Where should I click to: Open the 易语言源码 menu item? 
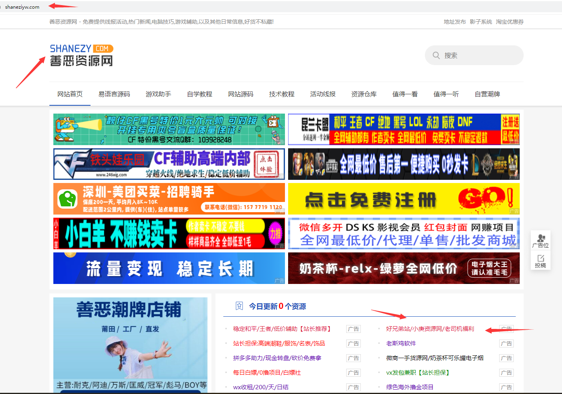(114, 94)
